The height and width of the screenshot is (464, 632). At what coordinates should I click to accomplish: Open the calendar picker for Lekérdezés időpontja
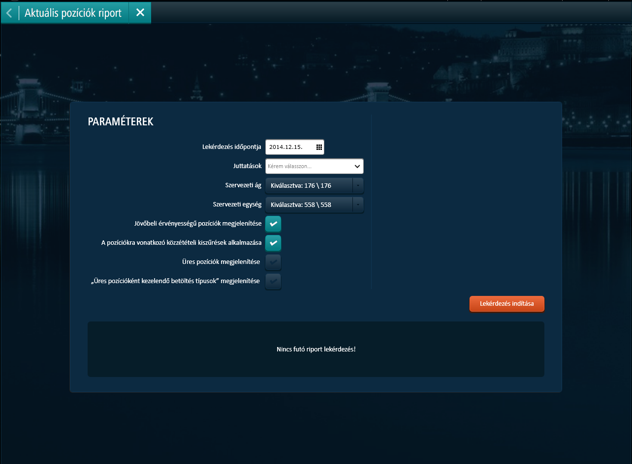(x=319, y=147)
